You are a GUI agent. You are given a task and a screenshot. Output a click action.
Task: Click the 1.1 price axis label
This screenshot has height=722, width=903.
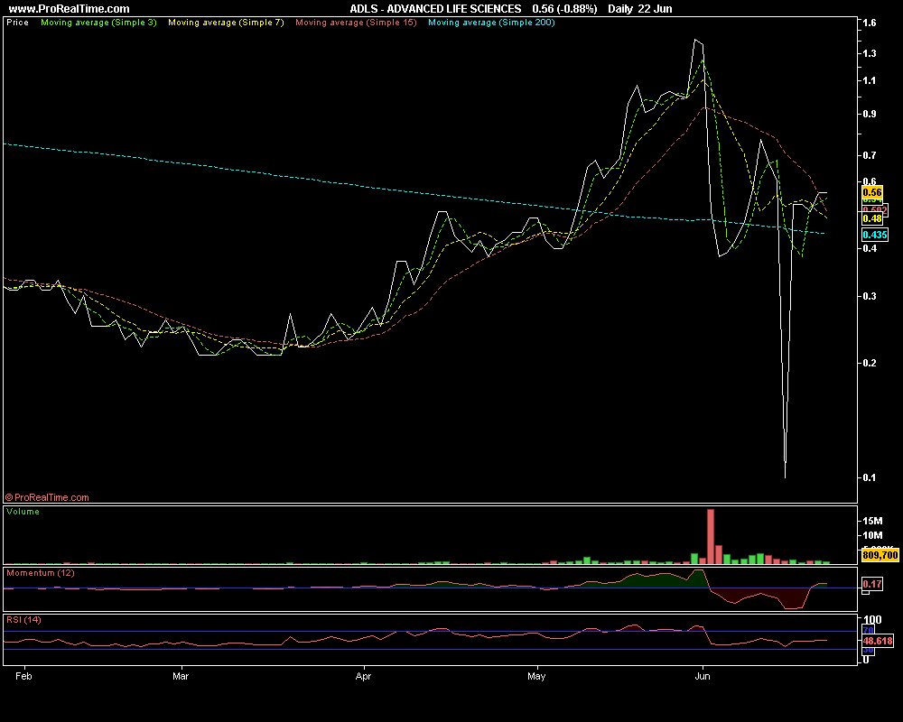(870, 80)
